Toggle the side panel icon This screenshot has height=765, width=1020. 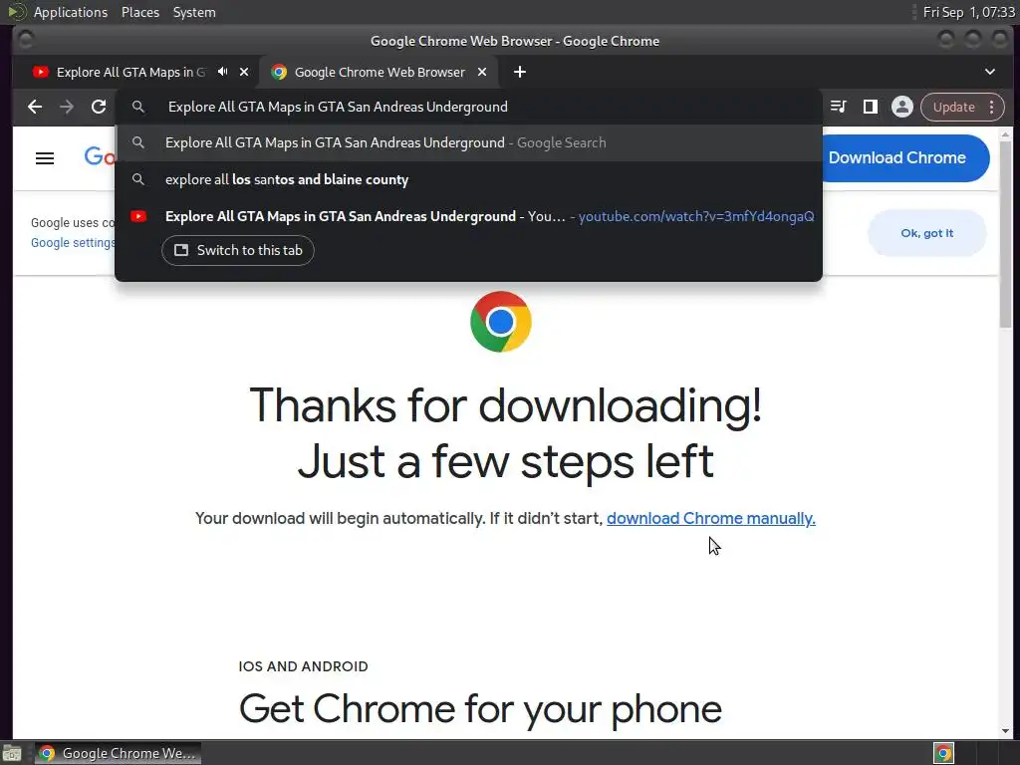point(870,107)
